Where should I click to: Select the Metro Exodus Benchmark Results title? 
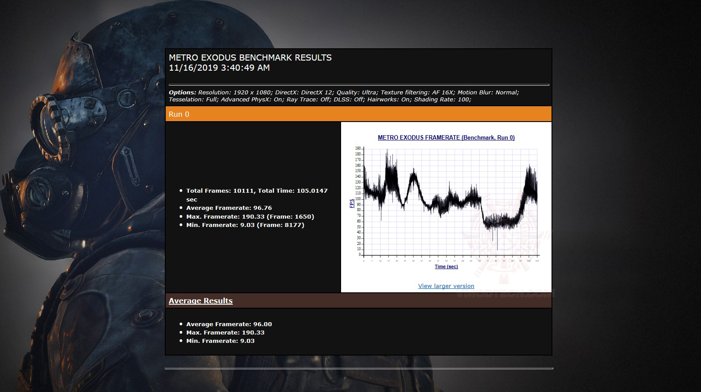pos(250,58)
